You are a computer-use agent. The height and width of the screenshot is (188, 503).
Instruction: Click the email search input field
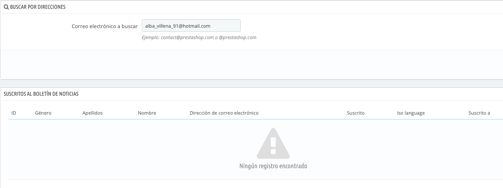pos(191,25)
